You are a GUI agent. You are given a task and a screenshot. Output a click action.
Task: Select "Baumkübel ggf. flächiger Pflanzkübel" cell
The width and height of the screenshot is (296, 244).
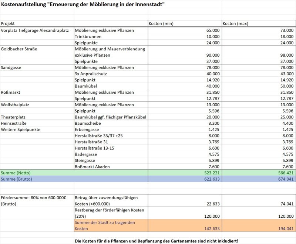click(110, 117)
